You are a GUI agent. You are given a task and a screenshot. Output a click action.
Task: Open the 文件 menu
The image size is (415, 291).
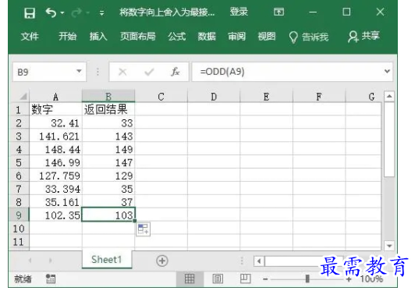pyautogui.click(x=30, y=36)
